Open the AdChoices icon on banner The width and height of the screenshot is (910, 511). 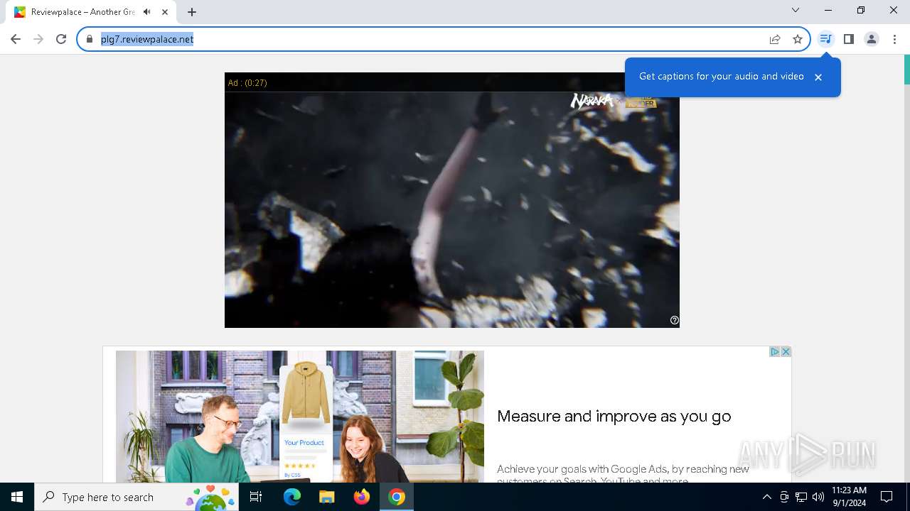(775, 351)
